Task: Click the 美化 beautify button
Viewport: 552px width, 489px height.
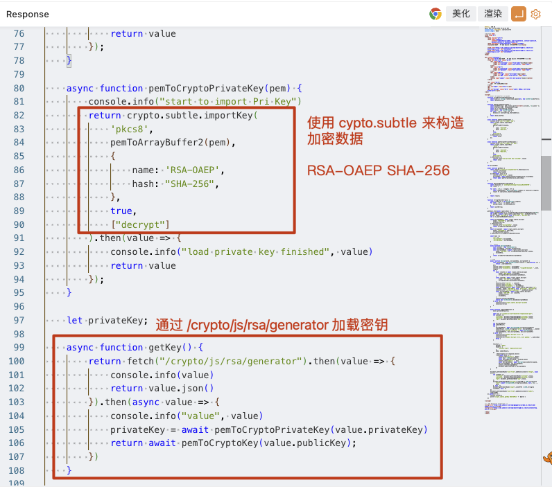Action: point(461,14)
